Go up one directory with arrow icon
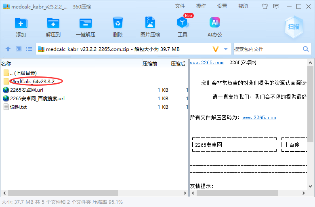The height and width of the screenshot is (207, 315). [8, 49]
